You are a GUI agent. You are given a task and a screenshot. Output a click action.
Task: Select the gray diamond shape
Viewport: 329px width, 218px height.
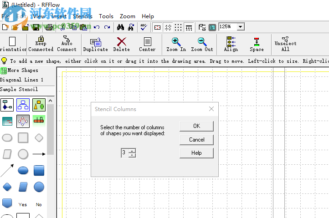(x=39, y=138)
